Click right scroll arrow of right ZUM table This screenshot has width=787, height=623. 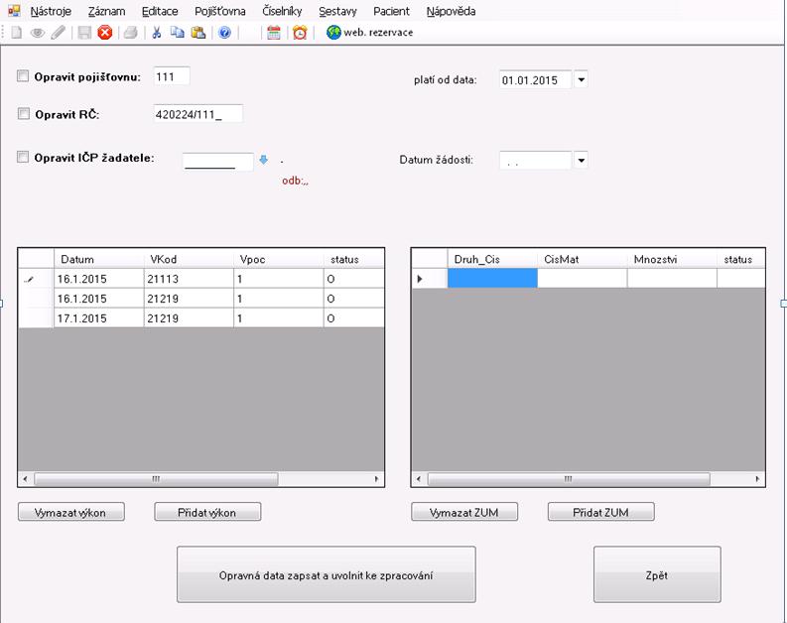click(757, 479)
